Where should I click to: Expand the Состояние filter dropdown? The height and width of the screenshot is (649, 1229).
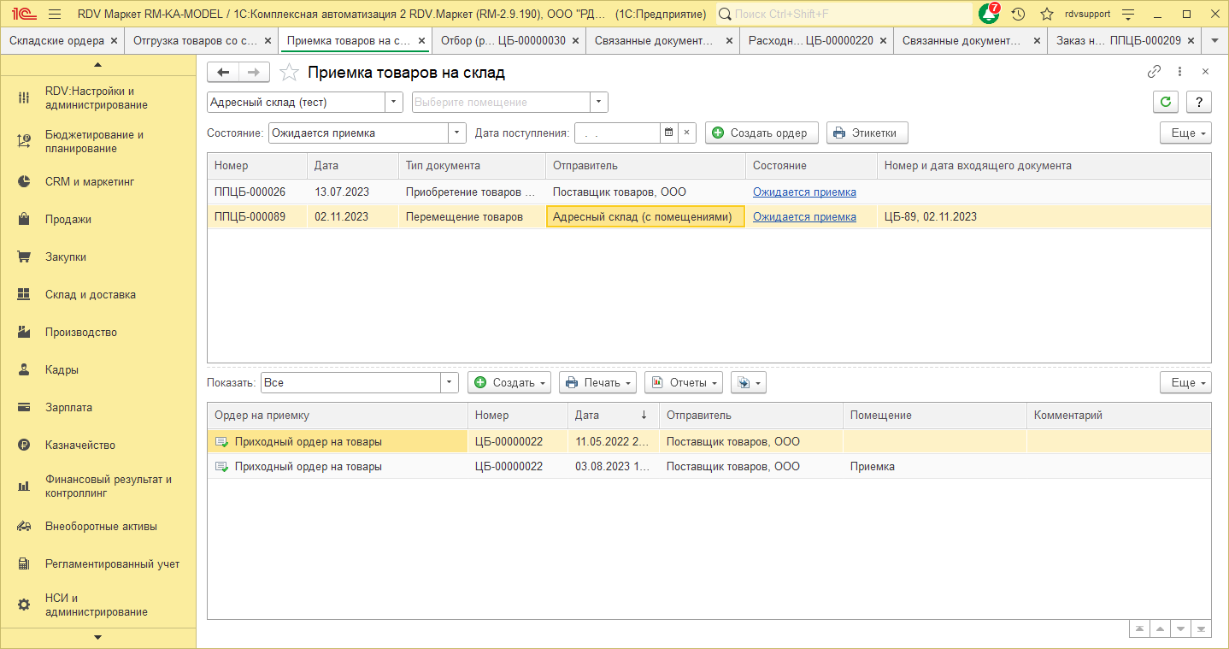(457, 133)
